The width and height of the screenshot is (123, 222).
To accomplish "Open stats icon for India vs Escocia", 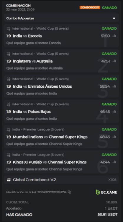I will (114, 36).
